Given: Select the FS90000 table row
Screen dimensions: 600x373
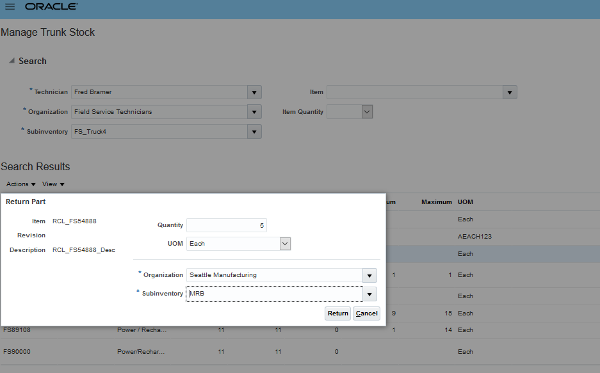Looking at the screenshot, I should pyautogui.click(x=17, y=351).
